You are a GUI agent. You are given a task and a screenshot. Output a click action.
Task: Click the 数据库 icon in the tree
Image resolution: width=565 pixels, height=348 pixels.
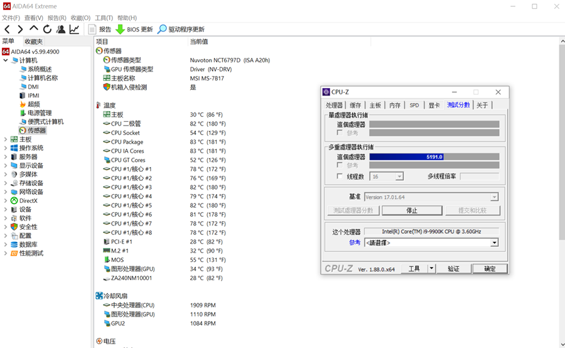(x=14, y=244)
